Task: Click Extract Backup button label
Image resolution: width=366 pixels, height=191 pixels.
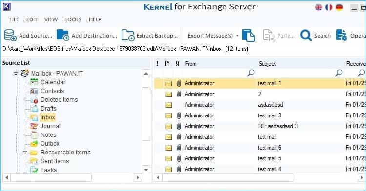Action: 157,36
